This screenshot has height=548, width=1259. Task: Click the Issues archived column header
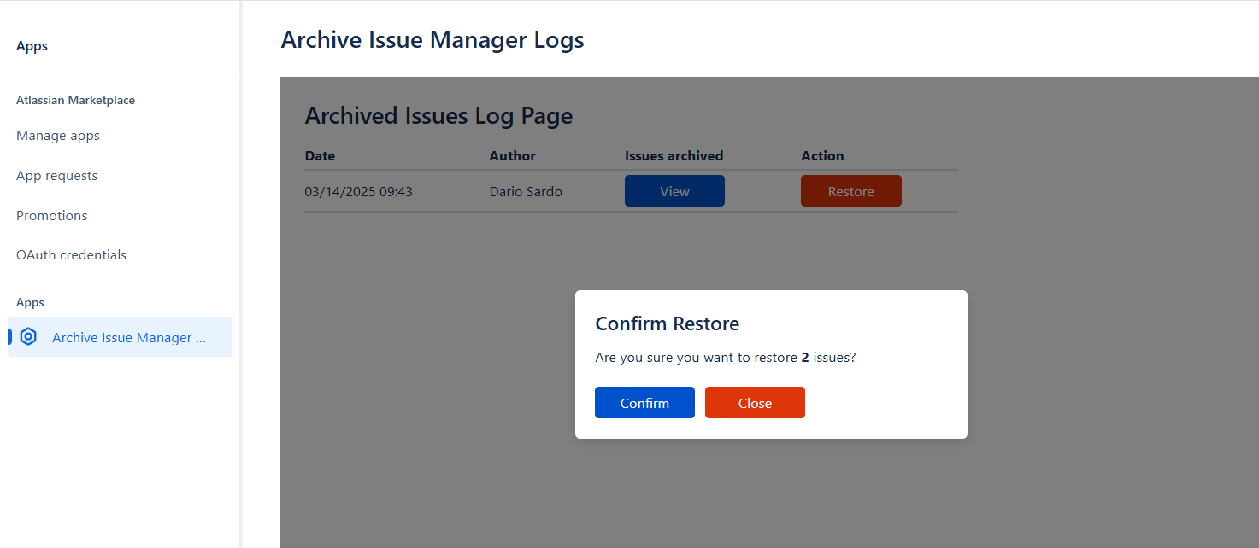674,156
